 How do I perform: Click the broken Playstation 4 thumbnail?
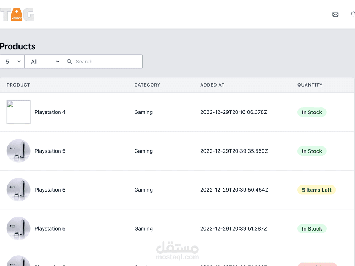[x=18, y=112]
